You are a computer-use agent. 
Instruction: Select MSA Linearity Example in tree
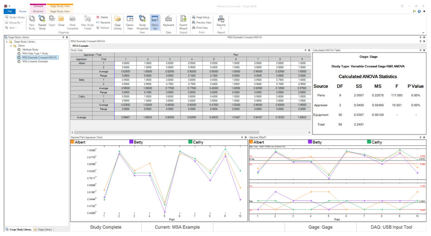pos(34,61)
